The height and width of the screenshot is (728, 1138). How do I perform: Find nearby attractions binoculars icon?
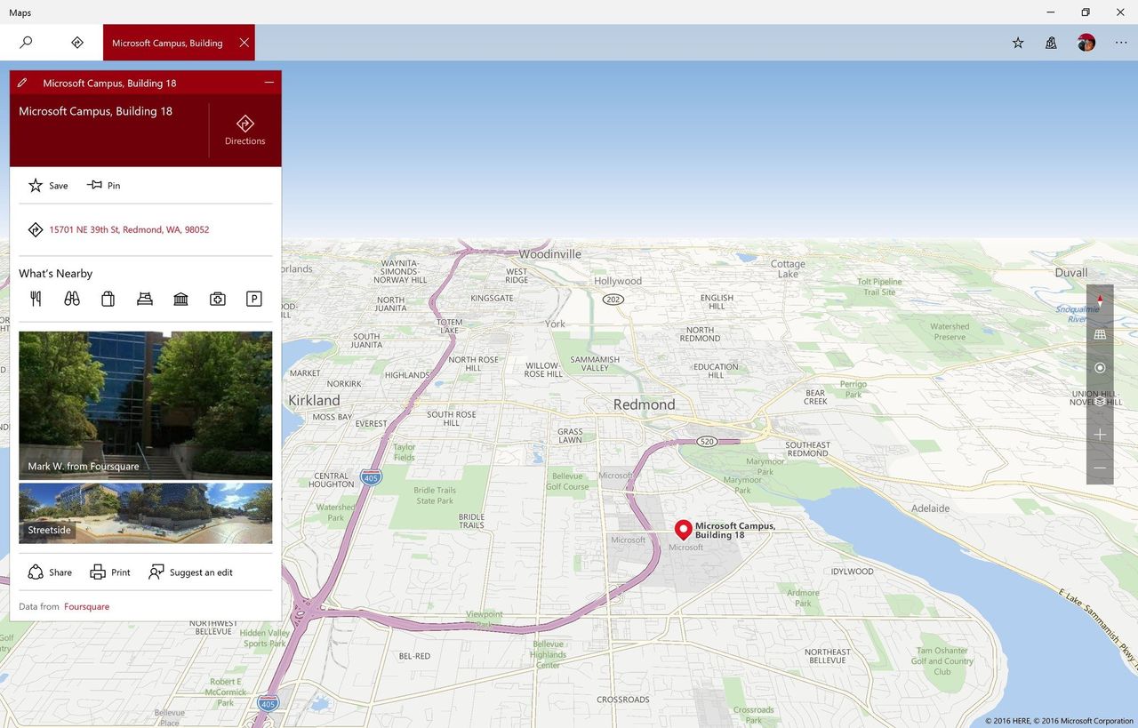coord(72,299)
